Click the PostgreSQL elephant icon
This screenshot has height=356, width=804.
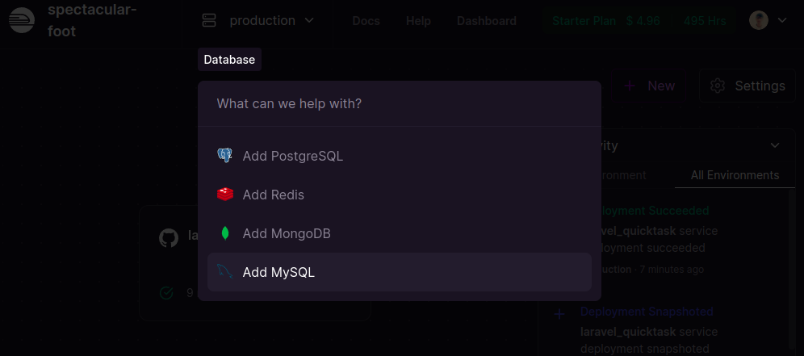point(225,156)
